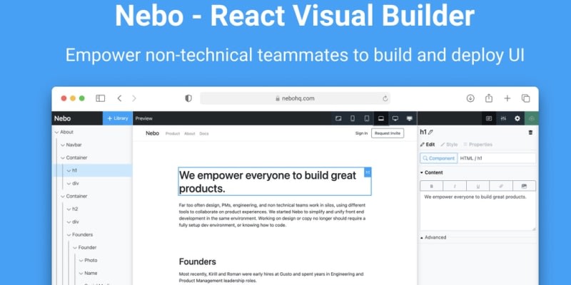Click the Founders heading in the preview
Viewport: 571px width, 285px height.
pyautogui.click(x=198, y=261)
